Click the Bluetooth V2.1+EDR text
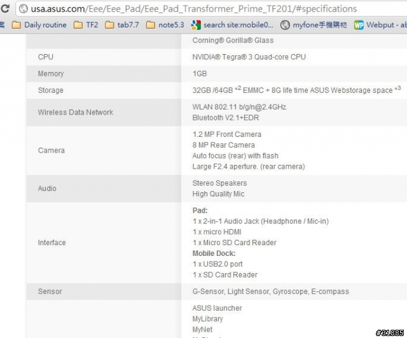The image size is (407, 338). (226, 118)
